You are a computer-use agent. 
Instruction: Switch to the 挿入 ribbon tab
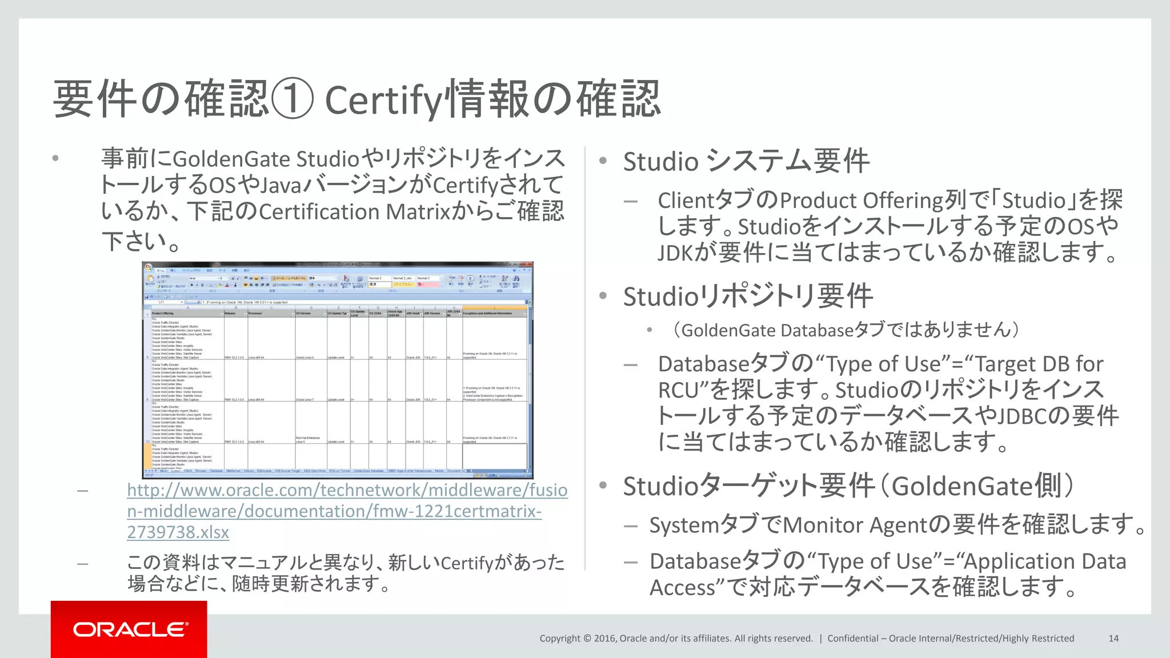[x=173, y=271]
